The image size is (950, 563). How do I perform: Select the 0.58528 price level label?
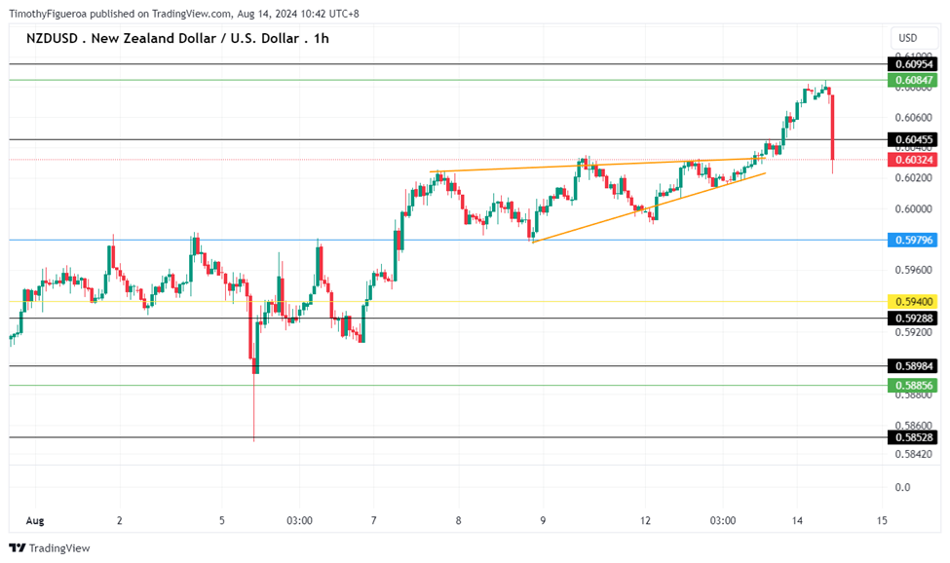pos(912,437)
